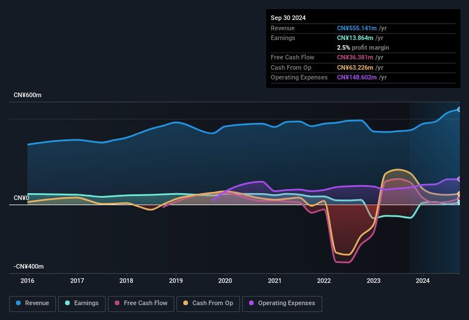Click the Earnings label in tooltip
The width and height of the screenshot is (469, 320).
point(283,38)
